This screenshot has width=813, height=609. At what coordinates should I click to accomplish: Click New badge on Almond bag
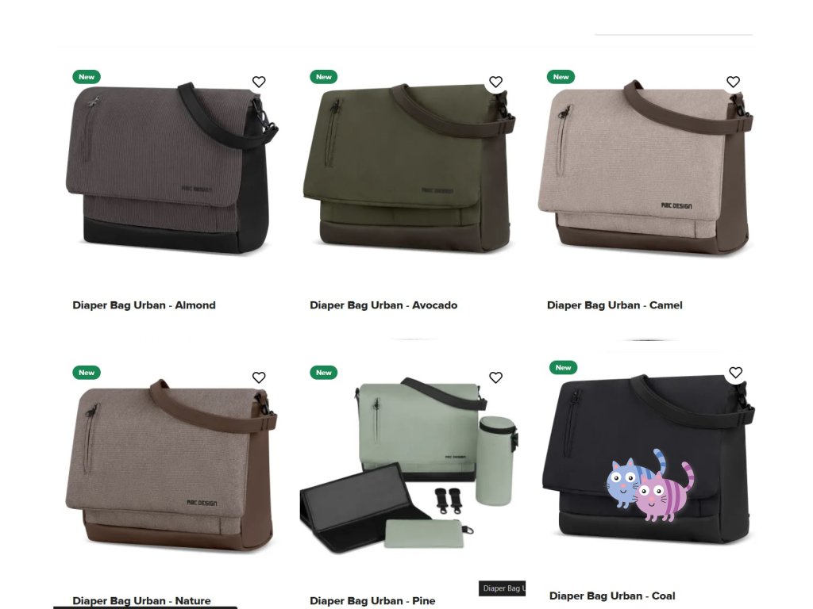pos(87,77)
